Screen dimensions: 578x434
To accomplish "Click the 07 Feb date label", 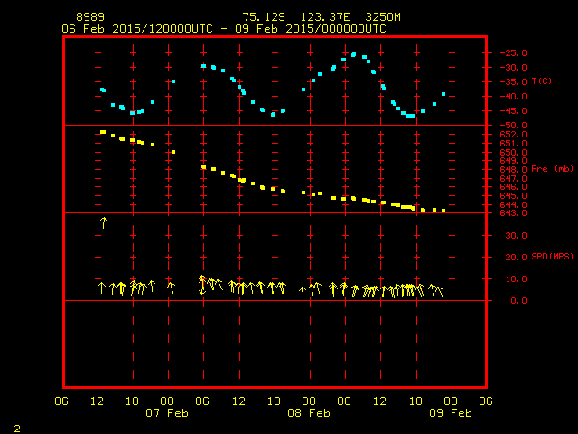I will coord(167,413).
